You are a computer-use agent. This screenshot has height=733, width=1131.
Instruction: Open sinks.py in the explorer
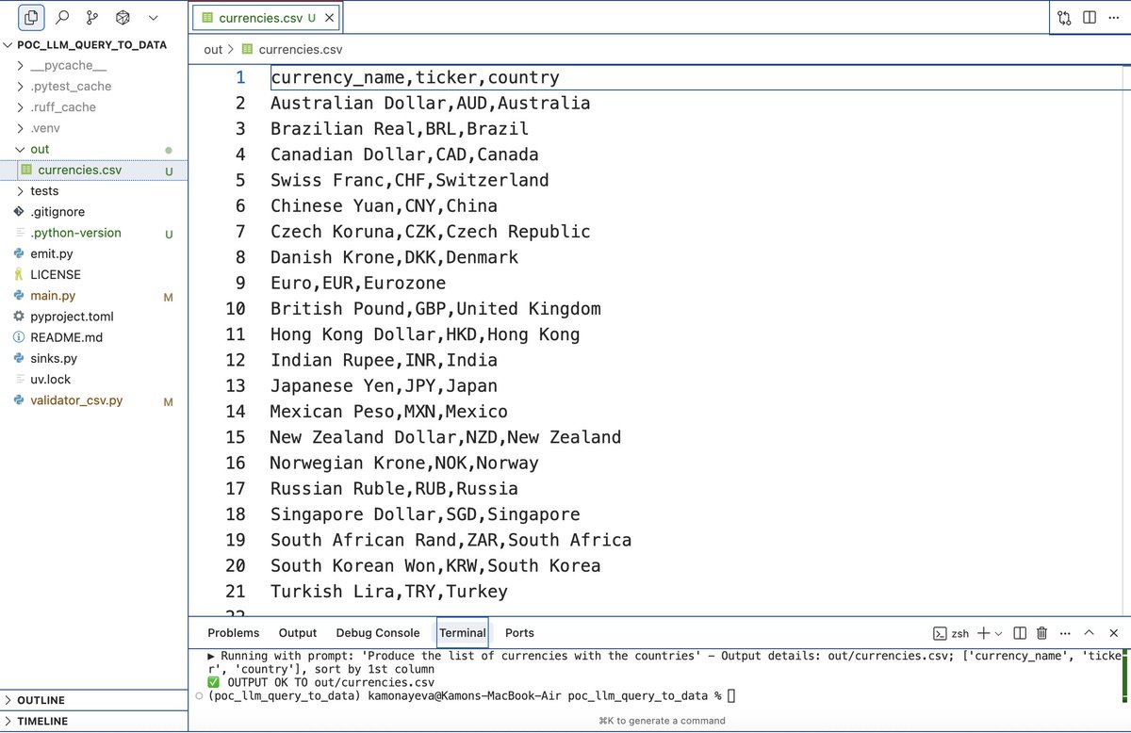[x=54, y=358]
